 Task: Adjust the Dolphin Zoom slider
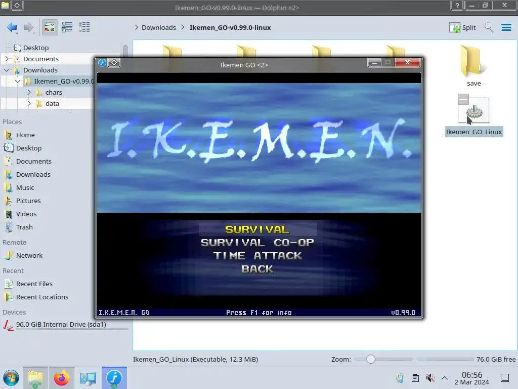coord(383,359)
